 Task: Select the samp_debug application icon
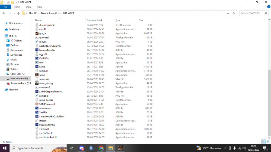[37, 83]
